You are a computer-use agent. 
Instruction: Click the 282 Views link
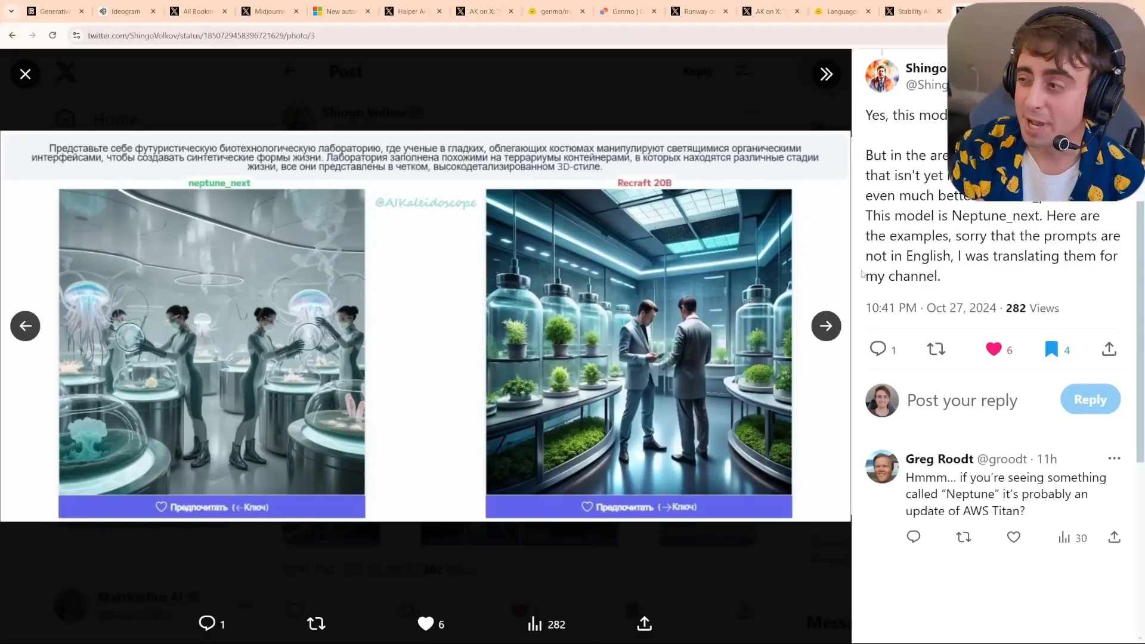point(1032,308)
